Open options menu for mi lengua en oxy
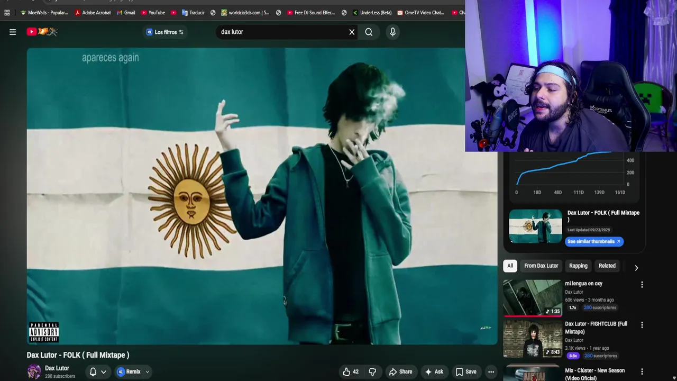 642,285
